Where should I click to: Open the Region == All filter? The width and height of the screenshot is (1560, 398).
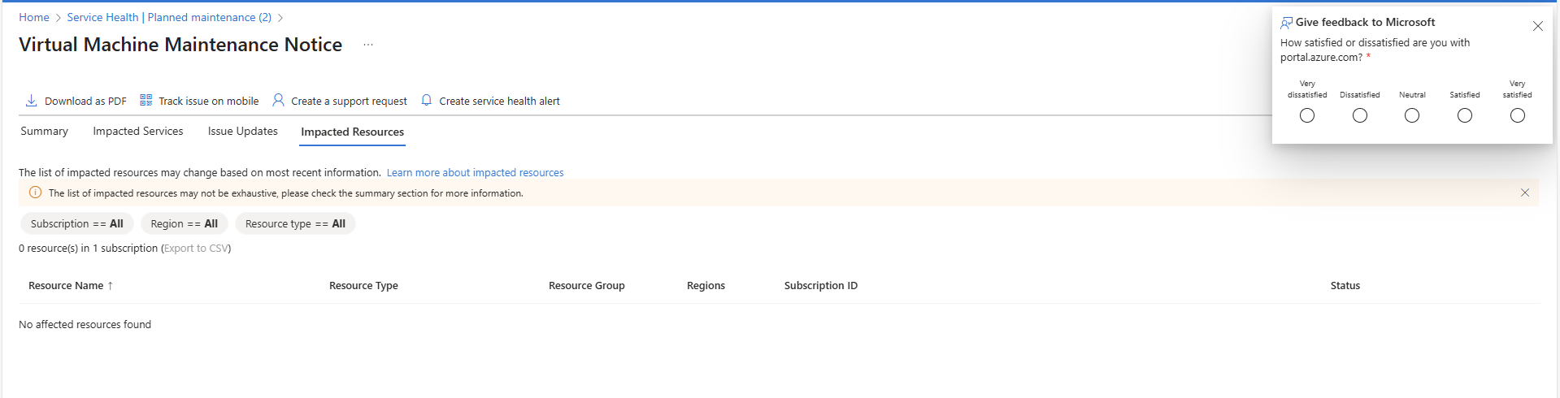click(185, 223)
